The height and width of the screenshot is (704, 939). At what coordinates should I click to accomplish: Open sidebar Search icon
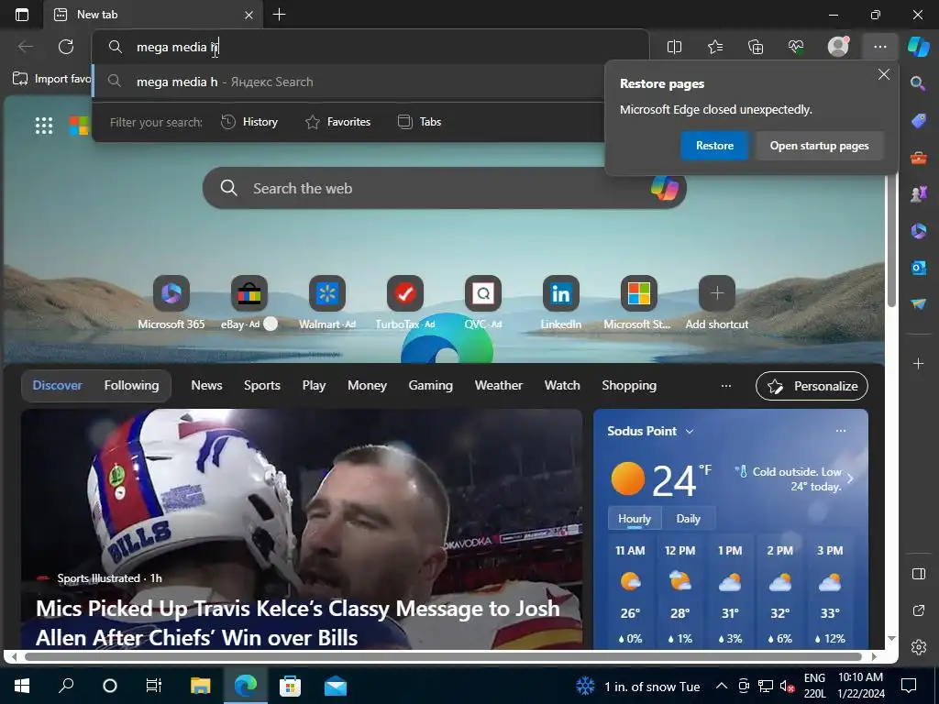pos(918,83)
